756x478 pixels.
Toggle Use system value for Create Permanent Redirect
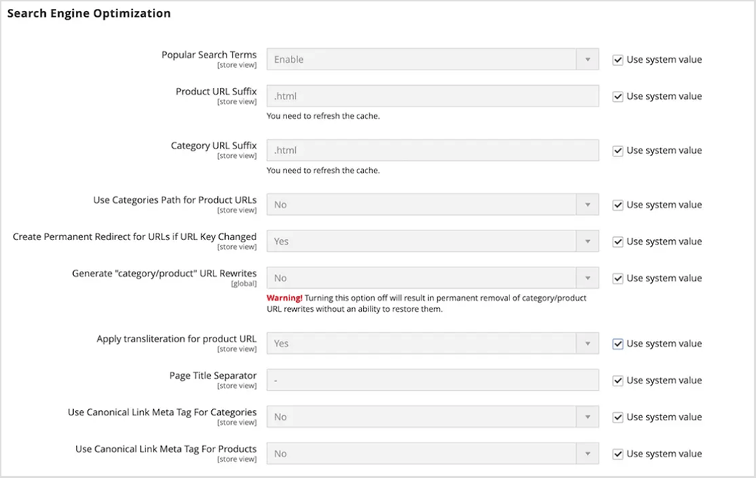[618, 242]
